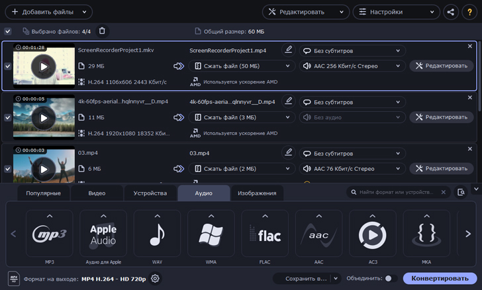Screen dimensions: 482x290
Task: Click the format search input field
Action: (397, 192)
